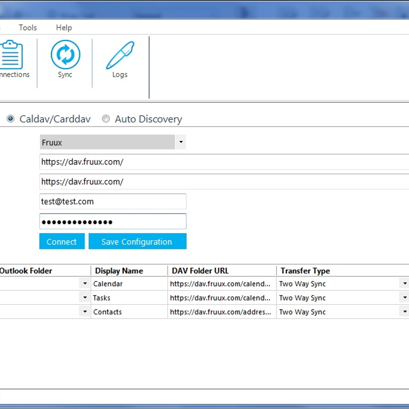This screenshot has width=409, height=409.
Task: Click the Connect button
Action: [62, 241]
